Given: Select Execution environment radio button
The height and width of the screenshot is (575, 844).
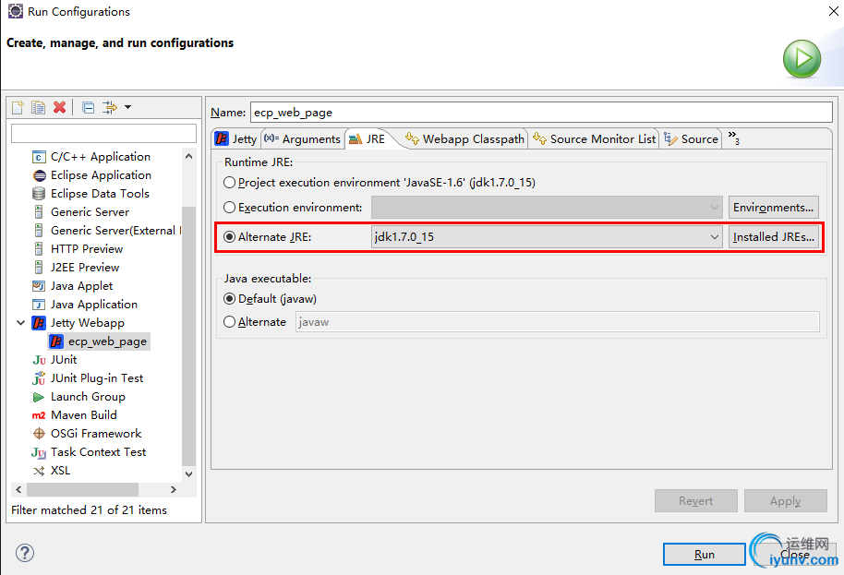Looking at the screenshot, I should pyautogui.click(x=229, y=207).
